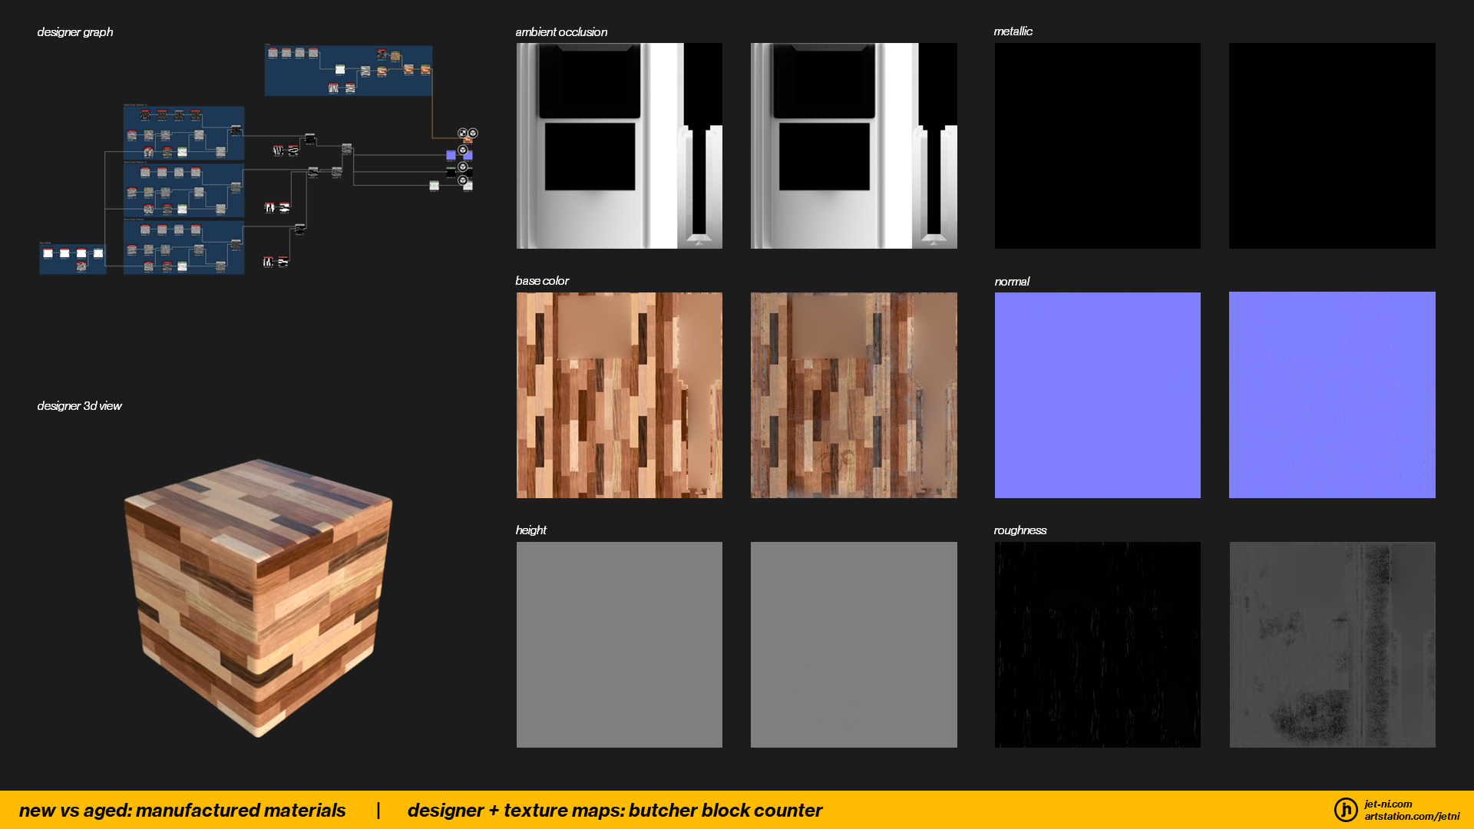This screenshot has height=829, width=1474.
Task: Click 3D-view badge on black roughness output node
Action: 463,167
